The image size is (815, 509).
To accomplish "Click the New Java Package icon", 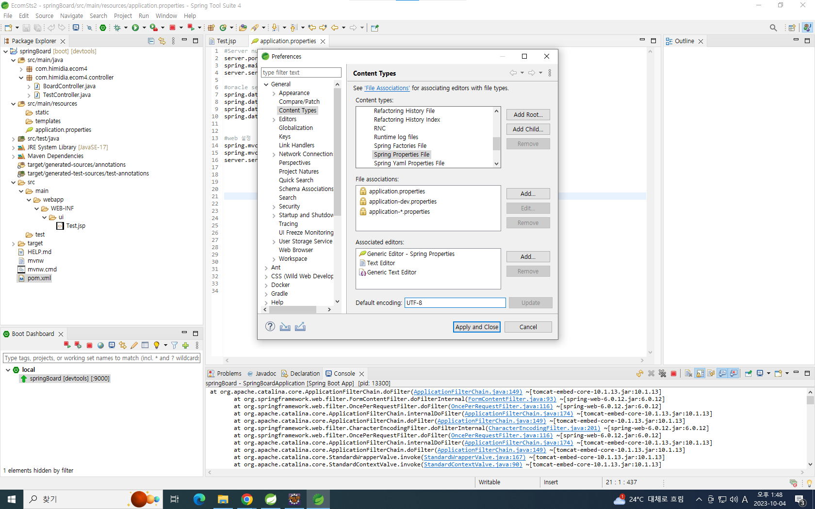I will [211, 28].
